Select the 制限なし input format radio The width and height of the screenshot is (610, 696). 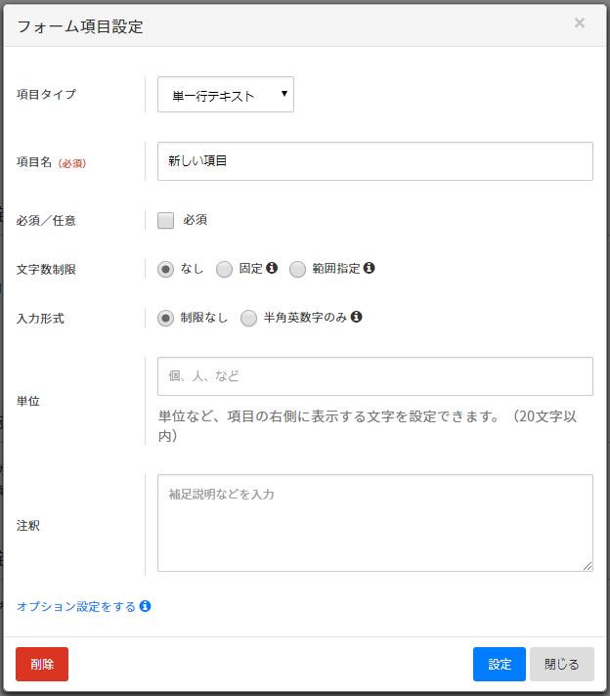pyautogui.click(x=166, y=318)
